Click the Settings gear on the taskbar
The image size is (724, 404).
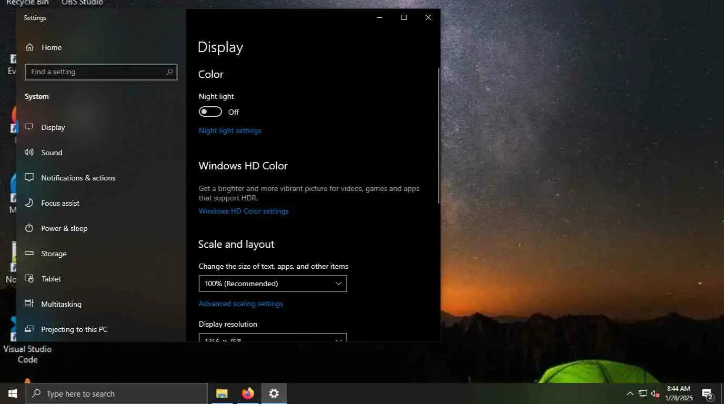pyautogui.click(x=274, y=393)
